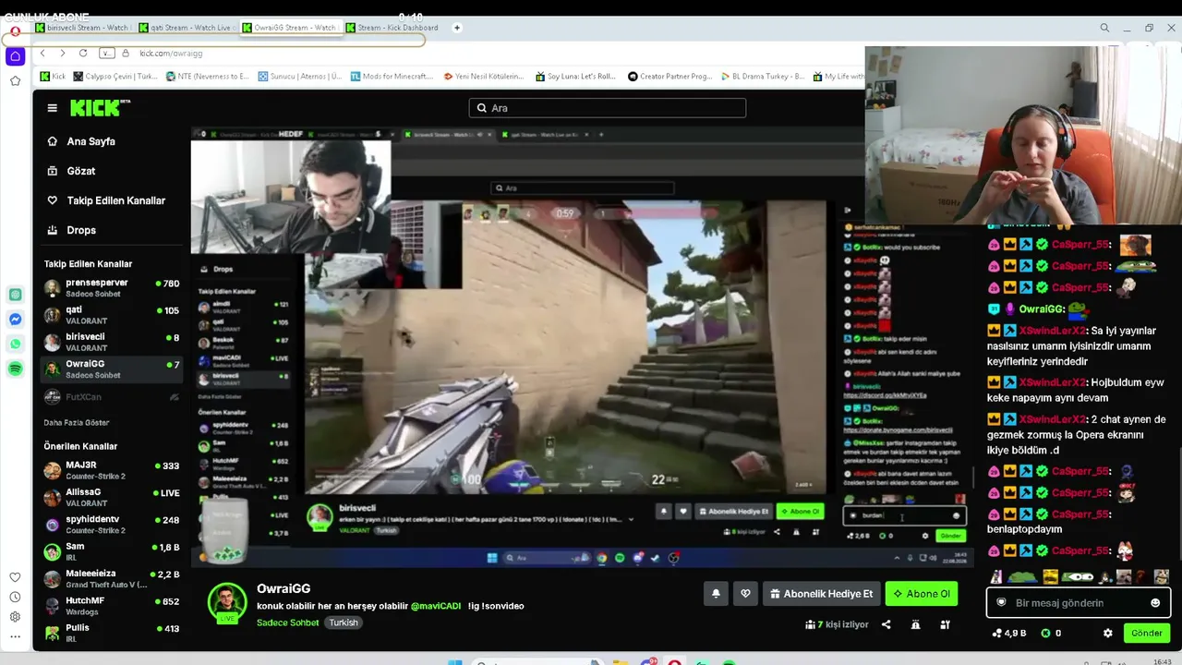Open qati channel from followed list
The height and width of the screenshot is (665, 1182).
[112, 315]
